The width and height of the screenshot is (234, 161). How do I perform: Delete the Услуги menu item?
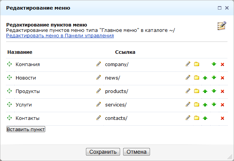pyautogui.click(x=222, y=105)
